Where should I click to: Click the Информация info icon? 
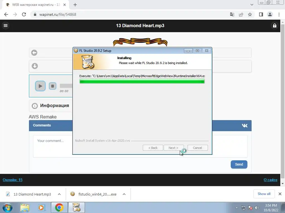coord(35,106)
